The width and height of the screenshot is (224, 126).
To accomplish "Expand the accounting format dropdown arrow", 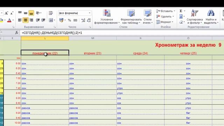I will tap(65, 20).
